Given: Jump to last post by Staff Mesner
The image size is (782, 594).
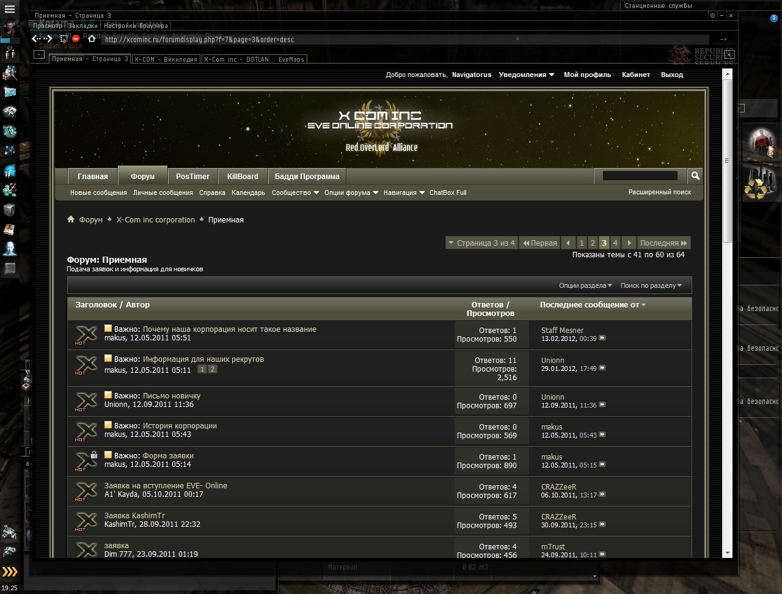Looking at the screenshot, I should point(602,338).
